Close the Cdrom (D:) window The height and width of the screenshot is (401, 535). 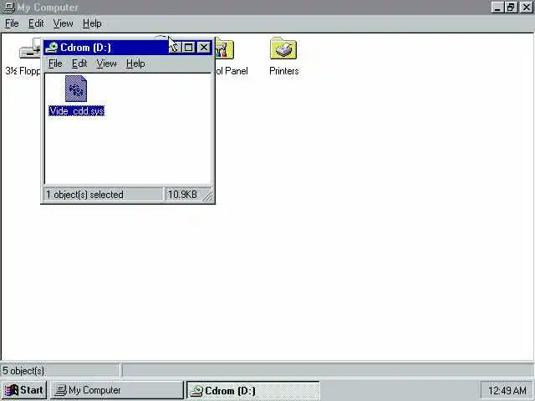pyautogui.click(x=204, y=47)
